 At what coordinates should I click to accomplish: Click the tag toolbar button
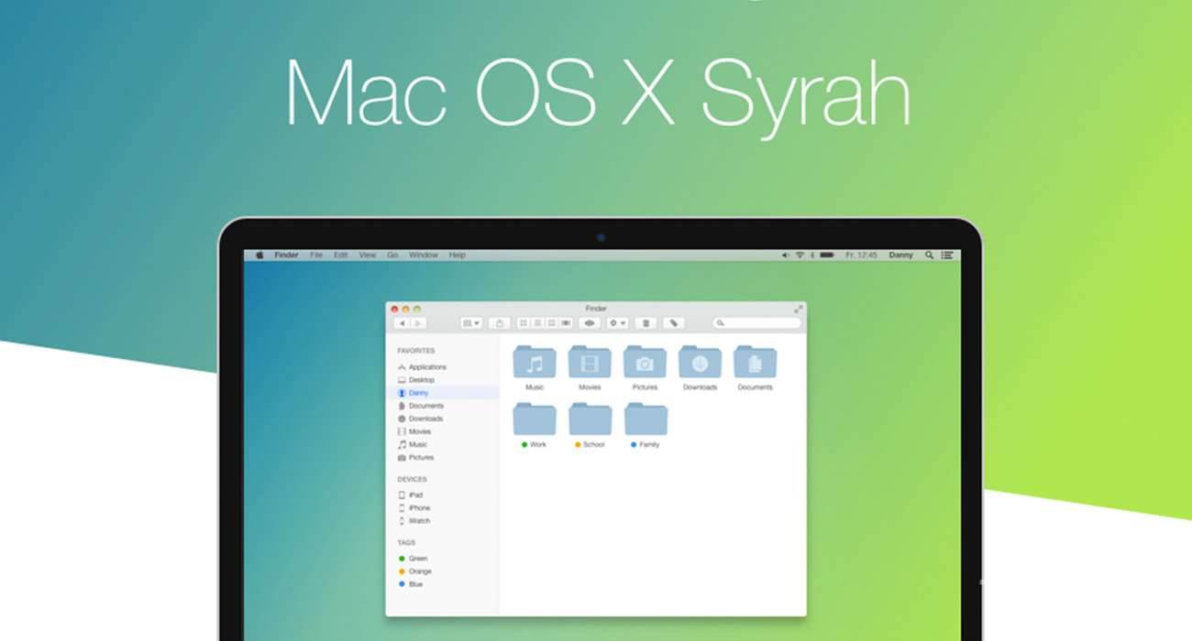pos(674,323)
